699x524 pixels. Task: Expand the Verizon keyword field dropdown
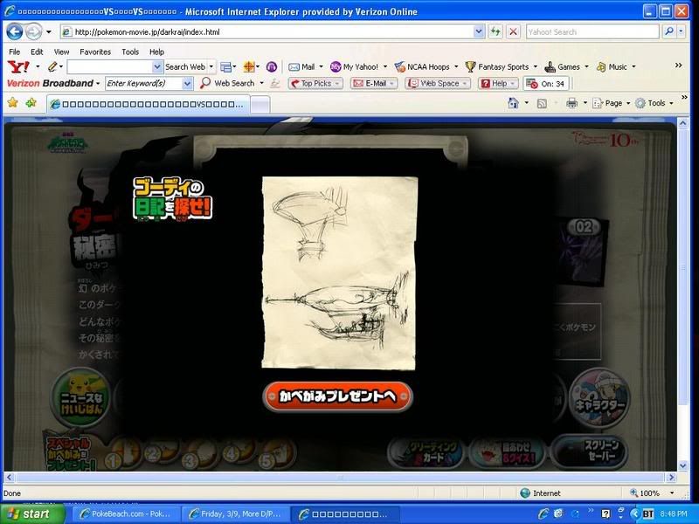188,83
